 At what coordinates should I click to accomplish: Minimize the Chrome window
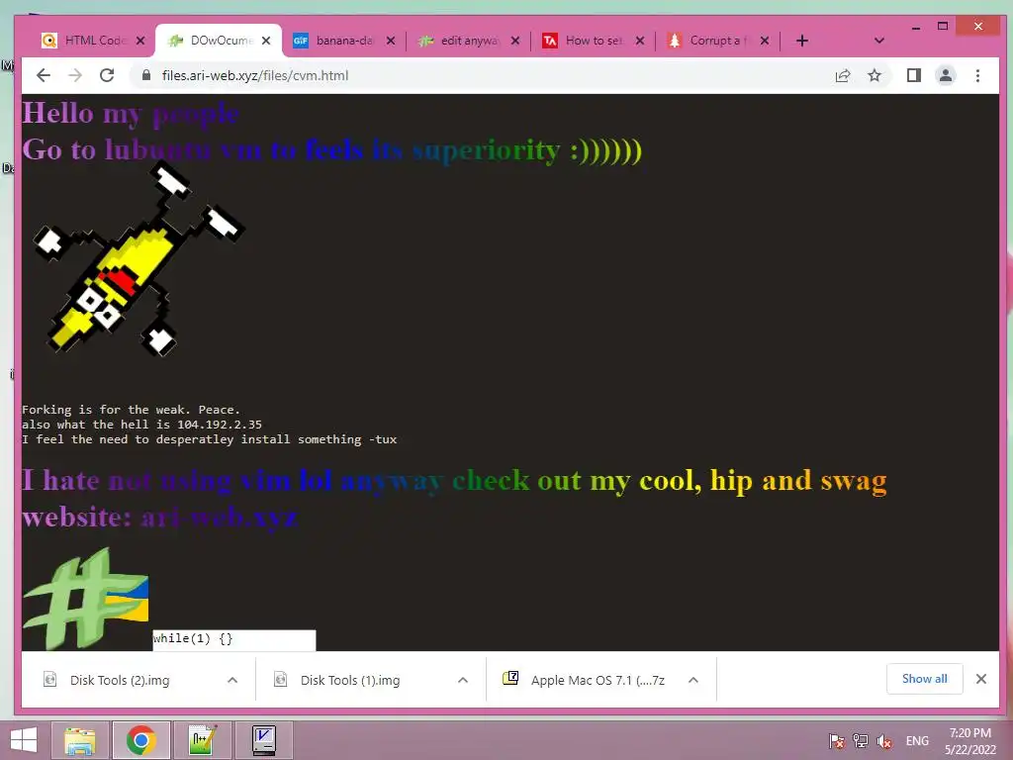pos(915,27)
